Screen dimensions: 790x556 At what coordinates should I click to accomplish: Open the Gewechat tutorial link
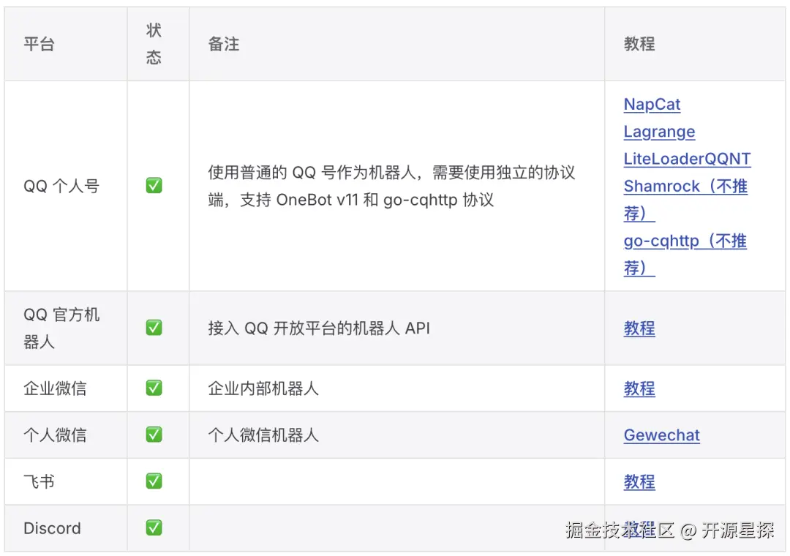click(661, 435)
